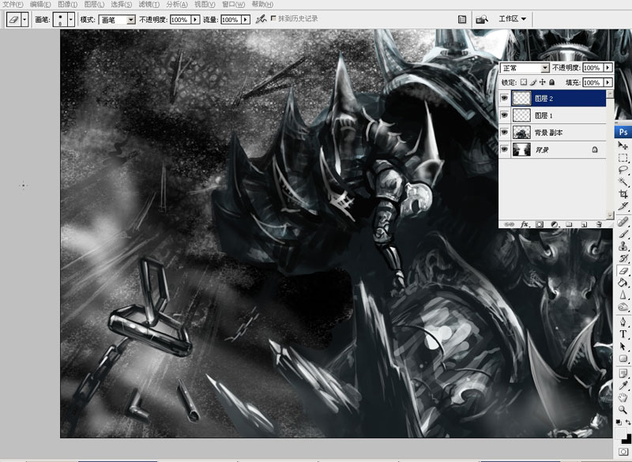Screen dimensions: 632x462
Task: Select the Type tool
Action: [623, 334]
